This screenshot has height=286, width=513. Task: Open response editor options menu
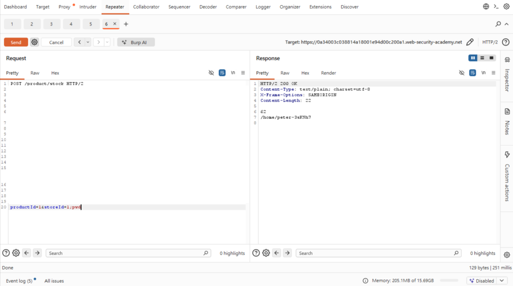493,72
